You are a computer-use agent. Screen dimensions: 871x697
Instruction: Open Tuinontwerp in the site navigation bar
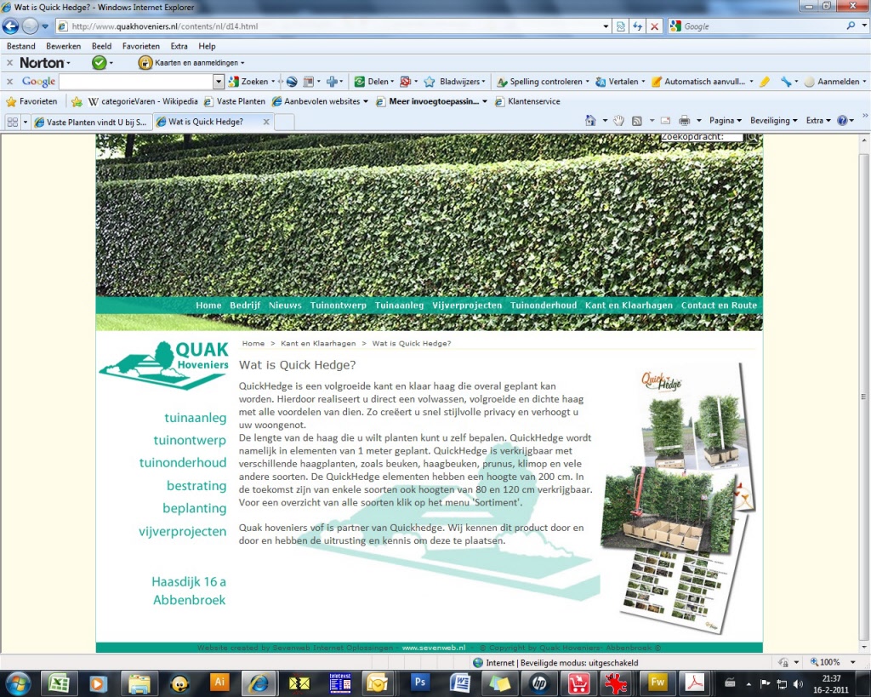point(338,306)
